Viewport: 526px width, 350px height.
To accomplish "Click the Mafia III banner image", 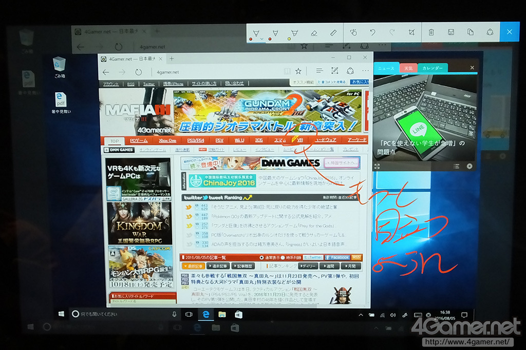I will coord(137,111).
